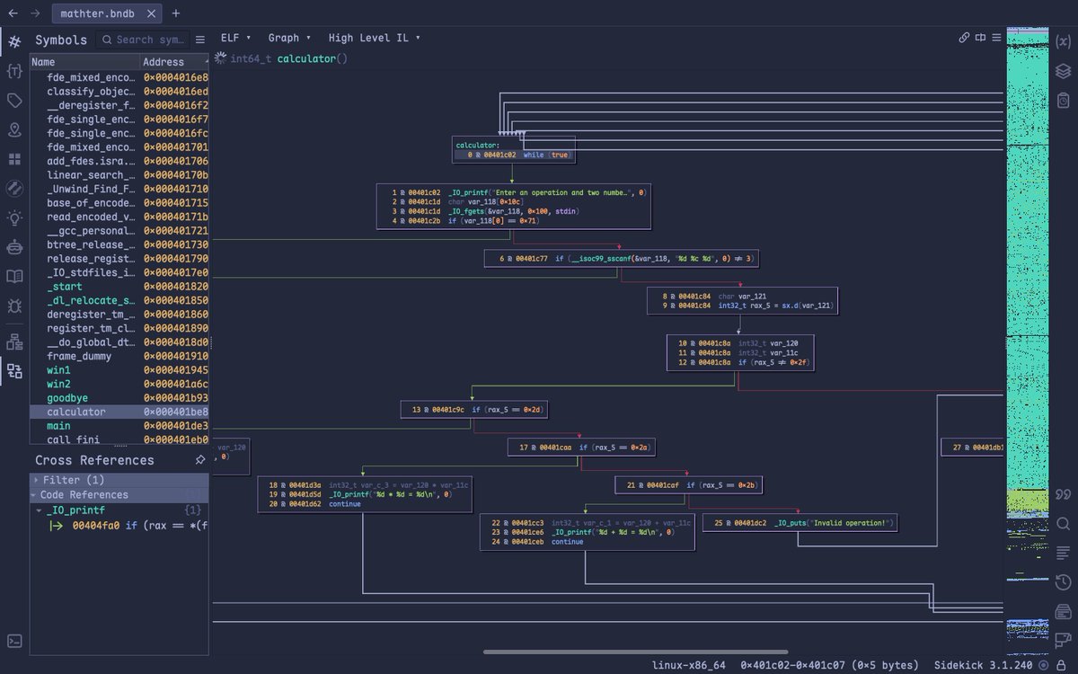This screenshot has width=1078, height=674.
Task: Select the main function in symbols list
Action: 119,426
